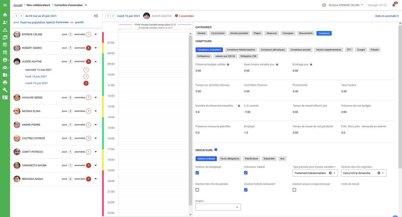
Task: Click the star next to Présence badgée validée
Action: pos(228,64)
